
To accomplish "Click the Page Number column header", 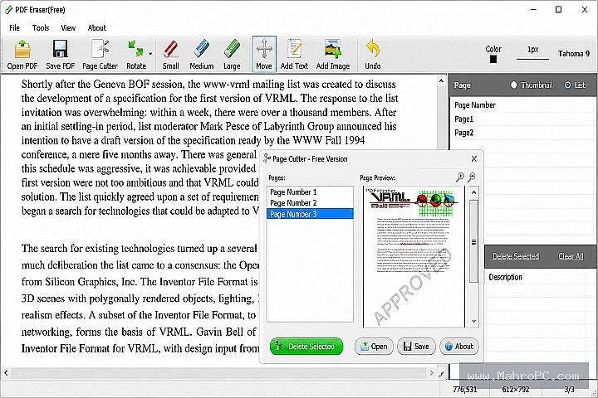I will click(475, 105).
